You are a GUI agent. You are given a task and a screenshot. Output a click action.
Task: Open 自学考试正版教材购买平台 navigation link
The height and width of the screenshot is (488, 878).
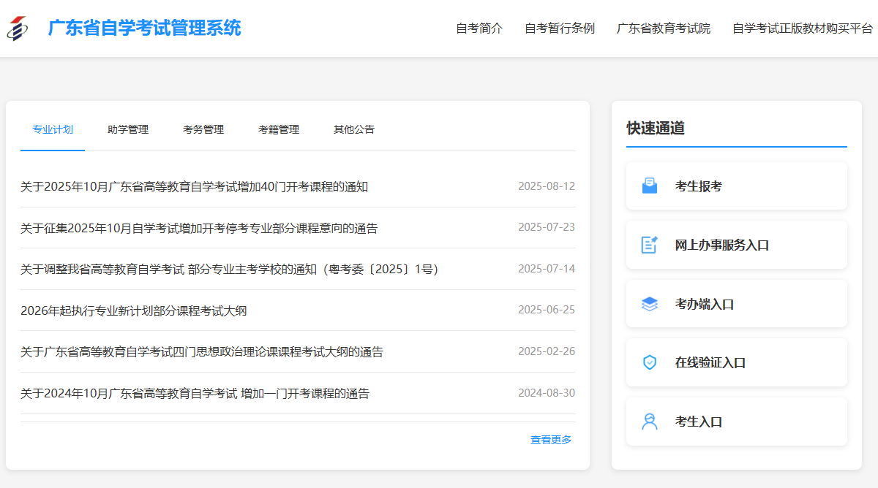(803, 28)
